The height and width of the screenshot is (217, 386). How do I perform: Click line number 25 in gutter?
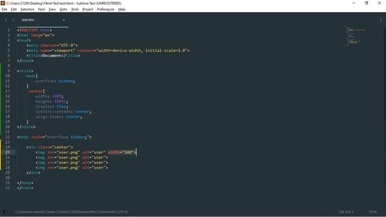[x=7, y=153]
